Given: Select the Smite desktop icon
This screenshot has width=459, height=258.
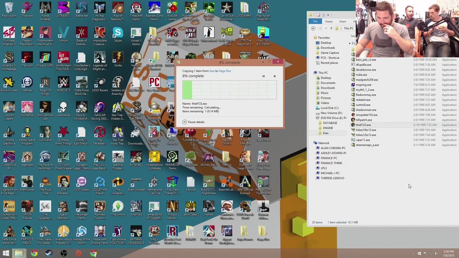Looking at the screenshot, I should pyautogui.click(x=118, y=59).
